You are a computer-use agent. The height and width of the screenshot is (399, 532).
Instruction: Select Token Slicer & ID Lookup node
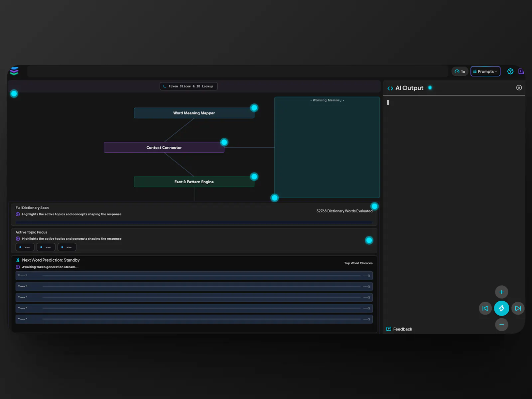coord(189,86)
